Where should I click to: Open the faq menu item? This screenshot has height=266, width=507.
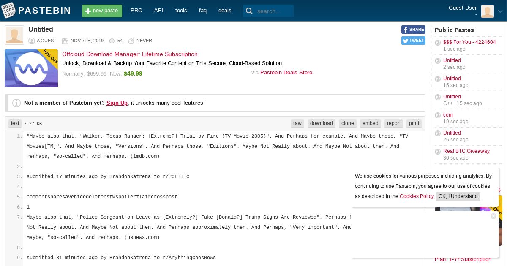203,11
